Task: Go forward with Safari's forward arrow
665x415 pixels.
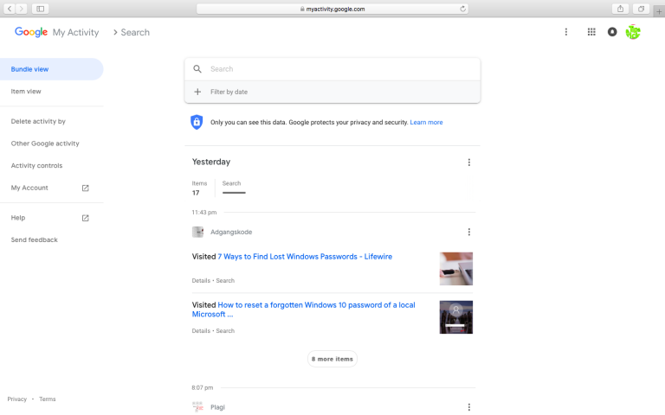Action: pyautogui.click(x=21, y=9)
